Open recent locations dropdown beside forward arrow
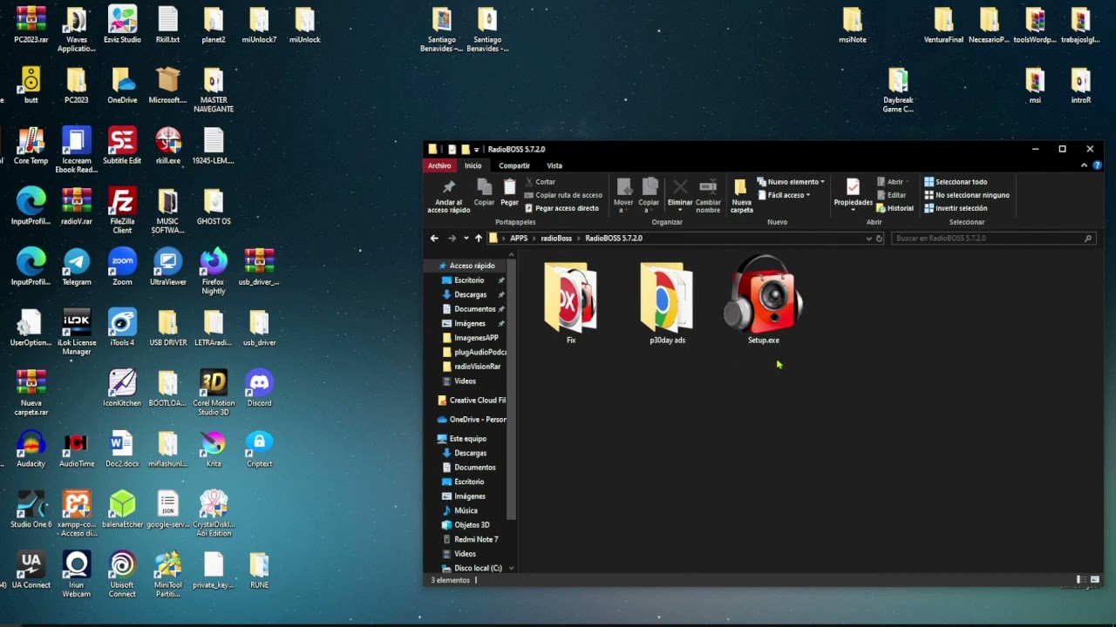The width and height of the screenshot is (1116, 627). pyautogui.click(x=466, y=238)
